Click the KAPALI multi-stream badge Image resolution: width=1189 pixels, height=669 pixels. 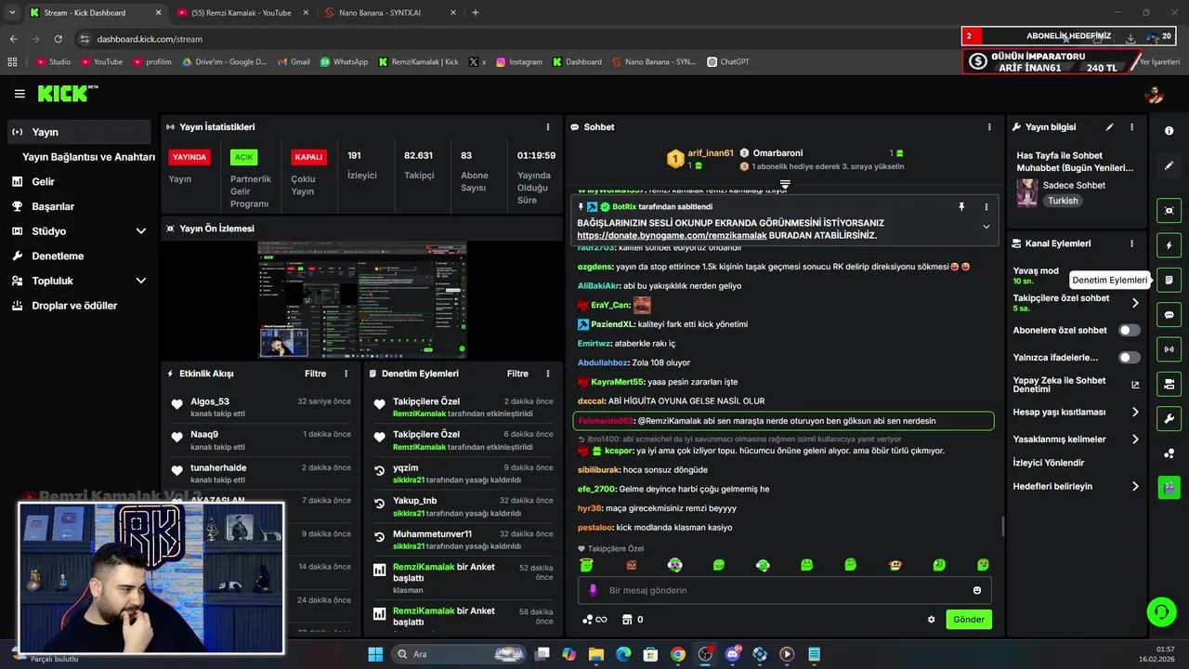308,157
